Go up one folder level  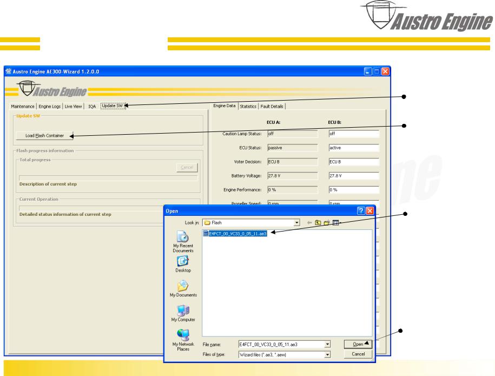point(318,222)
